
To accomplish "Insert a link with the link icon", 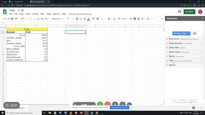I will [x=131, y=19].
